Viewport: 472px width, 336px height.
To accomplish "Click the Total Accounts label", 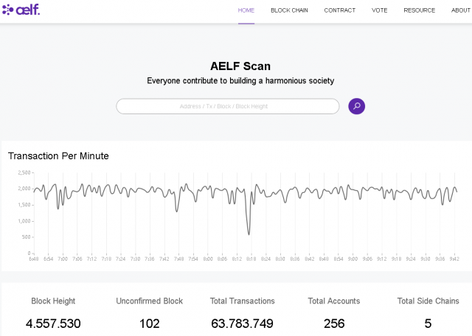I will [x=334, y=301].
